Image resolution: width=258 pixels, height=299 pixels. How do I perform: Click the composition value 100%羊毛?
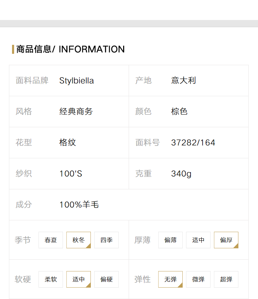point(79,205)
